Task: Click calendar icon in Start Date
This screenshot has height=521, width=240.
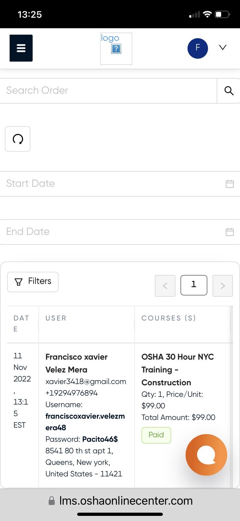Action: click(230, 184)
